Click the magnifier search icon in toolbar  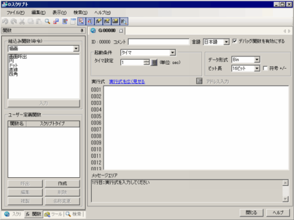click(x=47, y=21)
